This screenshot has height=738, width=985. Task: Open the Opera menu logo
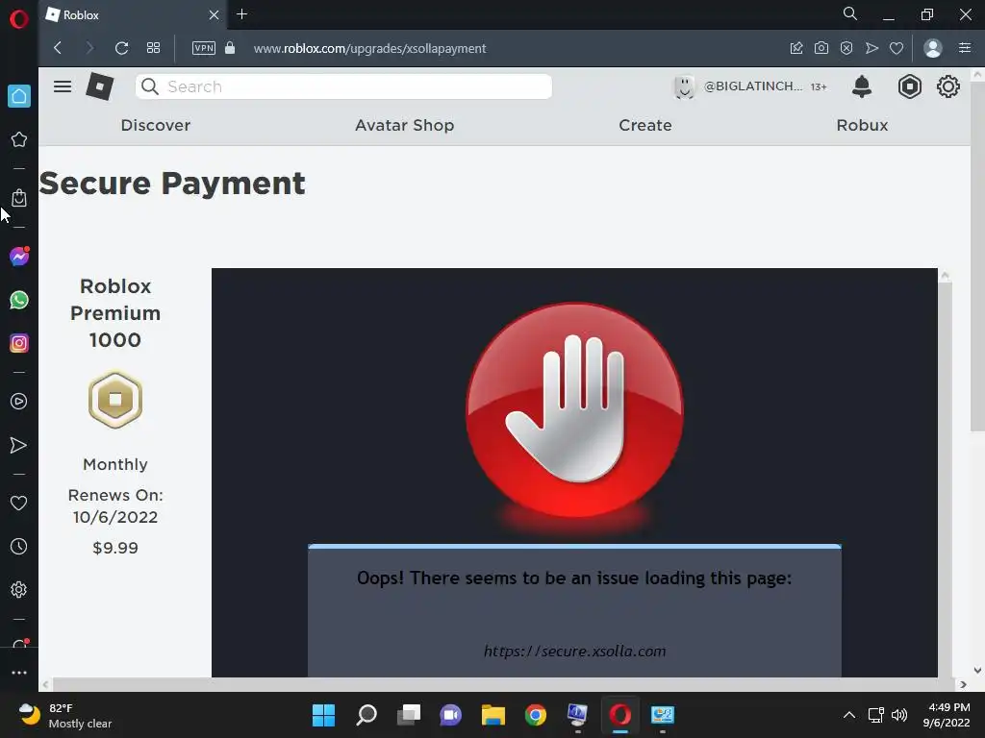[19, 19]
